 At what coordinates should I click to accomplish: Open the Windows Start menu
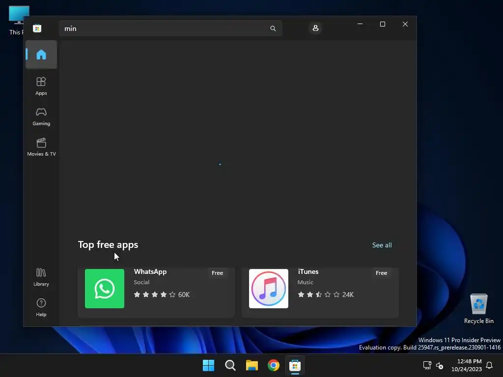point(208,365)
